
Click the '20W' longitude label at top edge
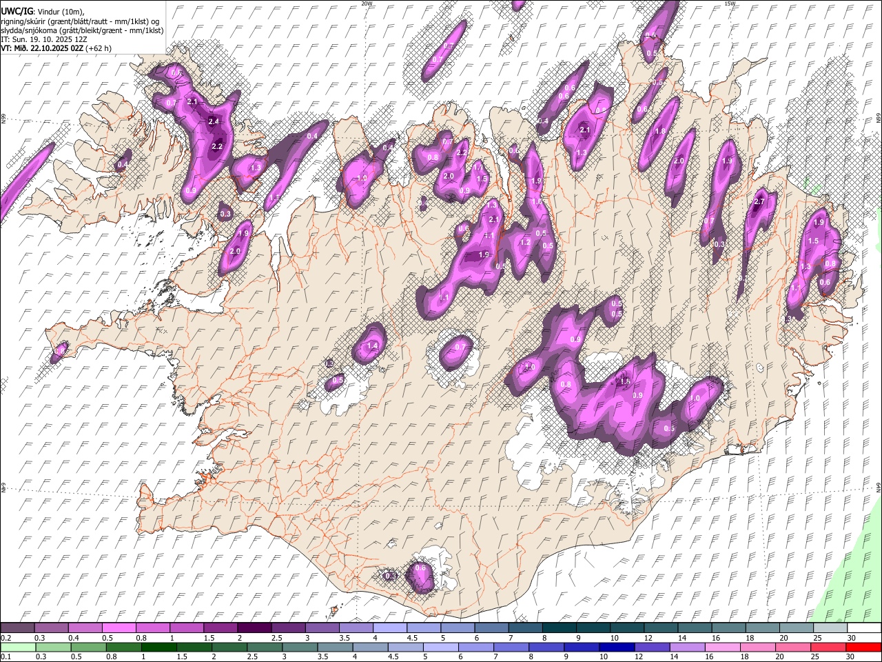pyautogui.click(x=367, y=3)
